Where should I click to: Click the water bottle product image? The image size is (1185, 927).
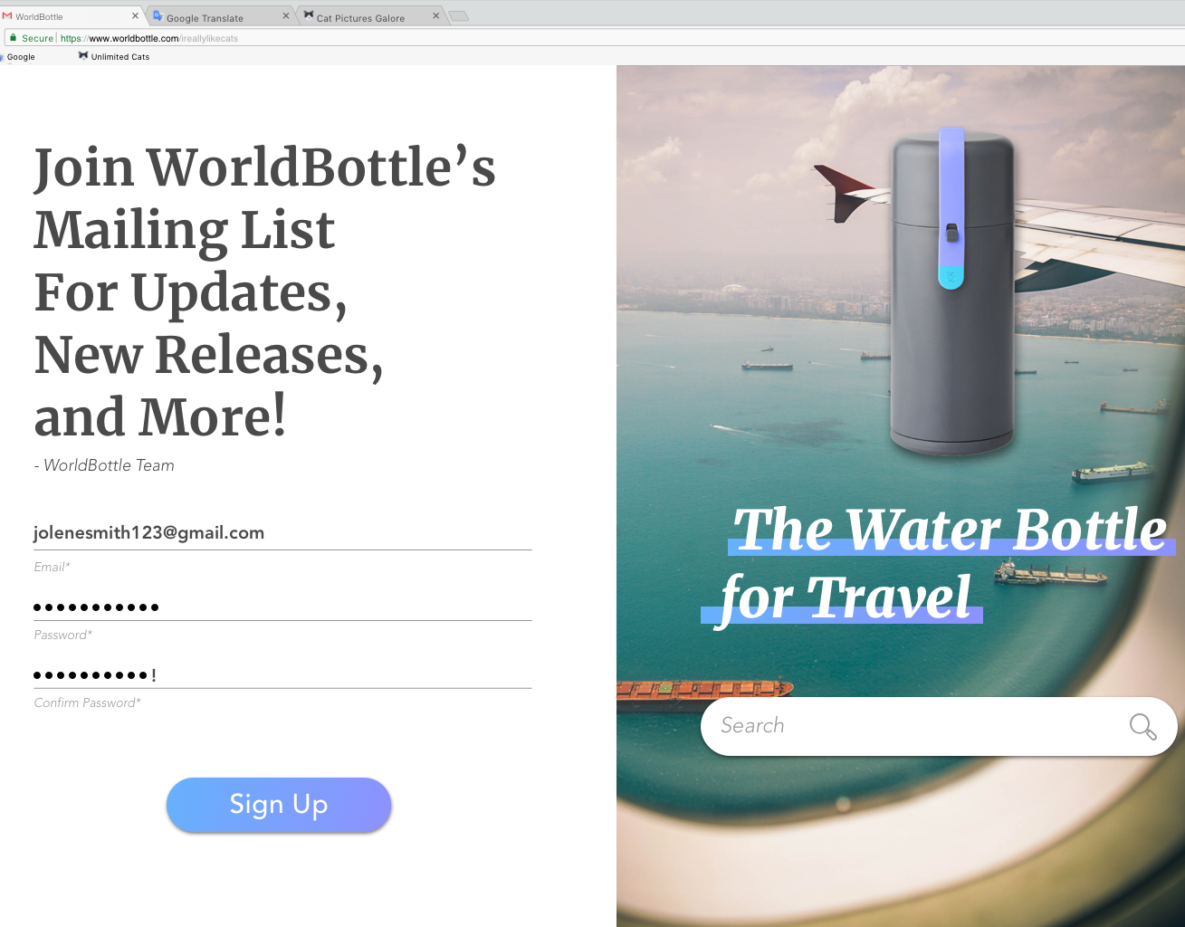click(x=951, y=290)
